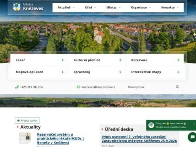
Task: Click the green arrow beside Lékař
Action: point(63,60)
